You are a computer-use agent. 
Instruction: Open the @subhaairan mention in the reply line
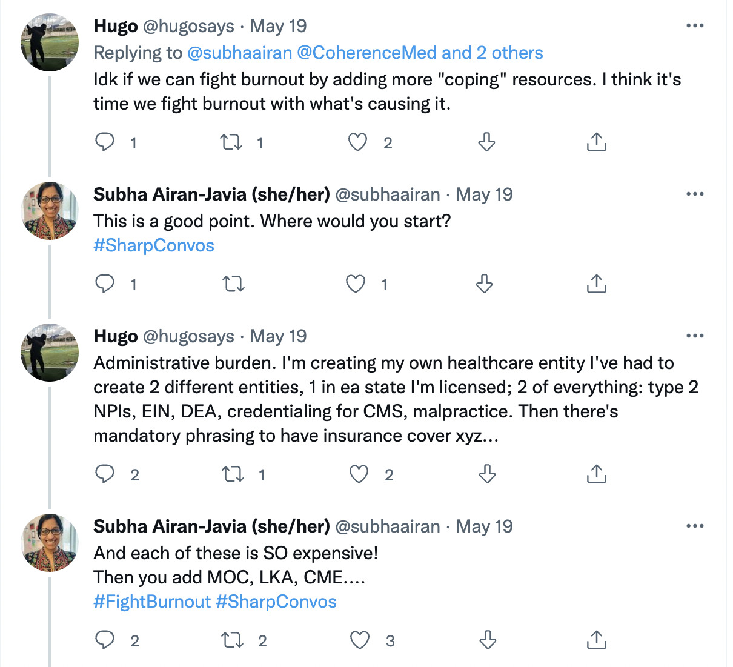pyautogui.click(x=240, y=53)
